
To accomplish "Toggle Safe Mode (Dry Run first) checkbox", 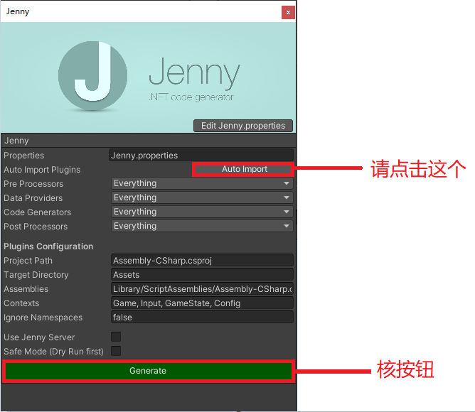I will pos(116,351).
